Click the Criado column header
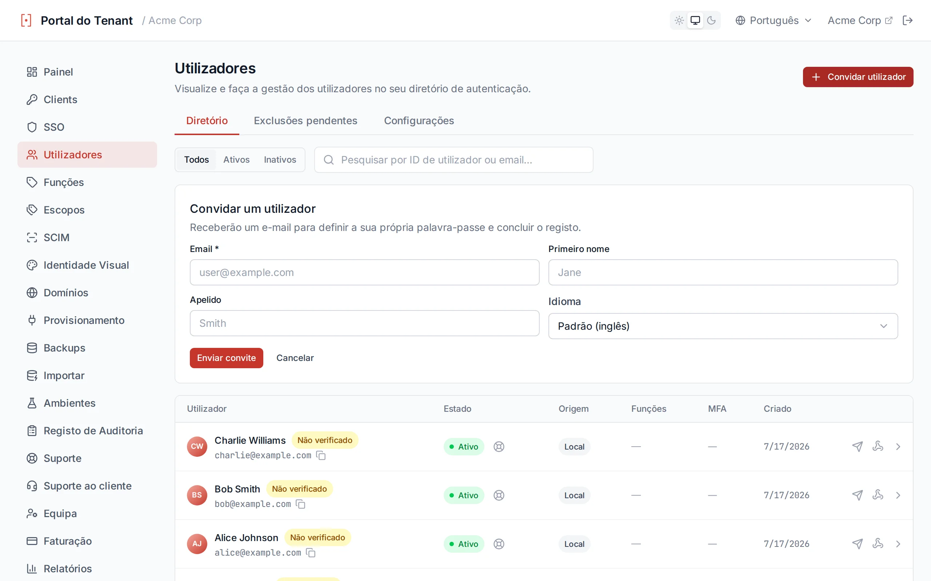931x581 pixels. tap(777, 409)
